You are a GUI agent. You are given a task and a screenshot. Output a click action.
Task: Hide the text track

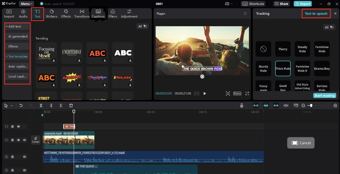point(18,126)
